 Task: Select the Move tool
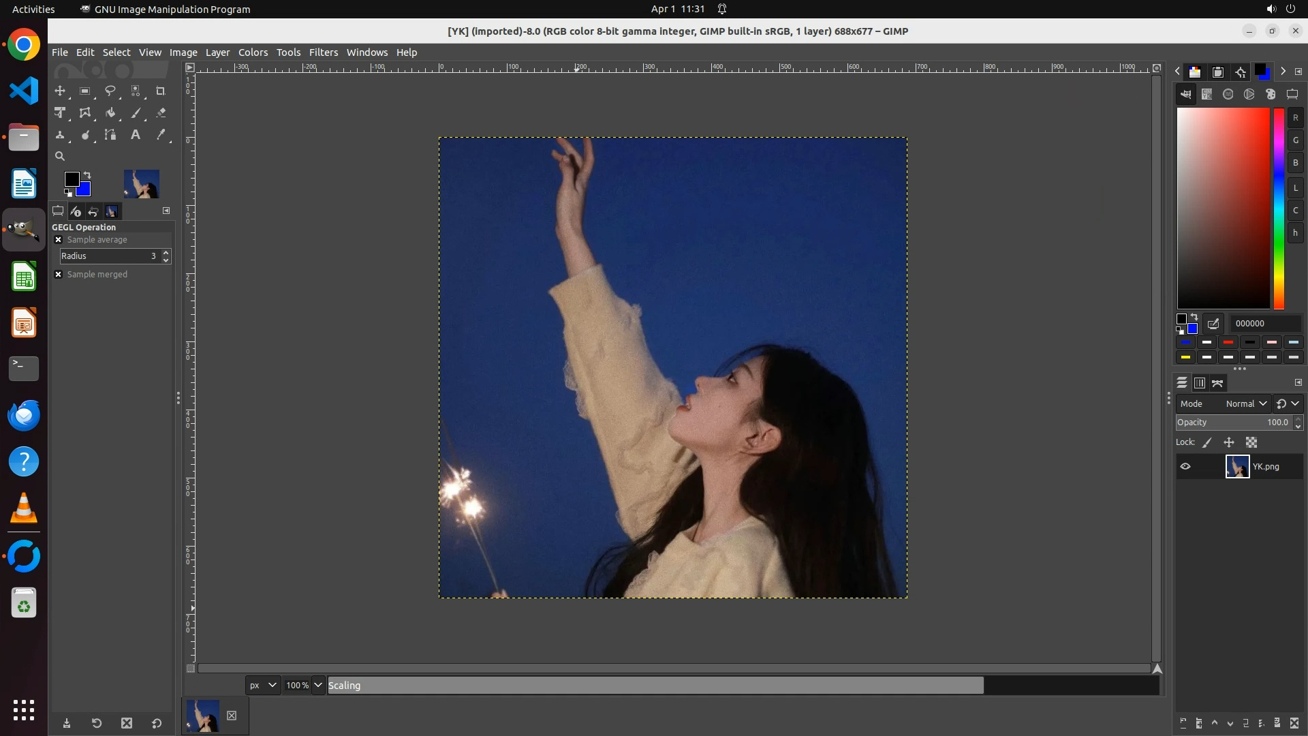pyautogui.click(x=60, y=91)
